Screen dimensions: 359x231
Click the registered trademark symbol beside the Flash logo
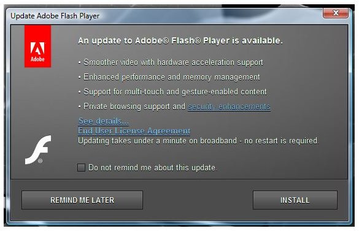pos(41,161)
